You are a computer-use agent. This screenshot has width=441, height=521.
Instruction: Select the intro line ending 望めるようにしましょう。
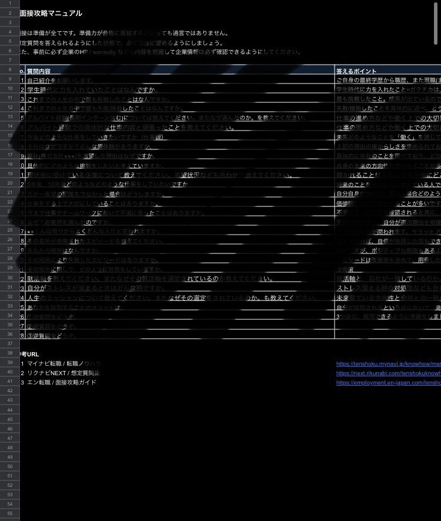(x=122, y=43)
